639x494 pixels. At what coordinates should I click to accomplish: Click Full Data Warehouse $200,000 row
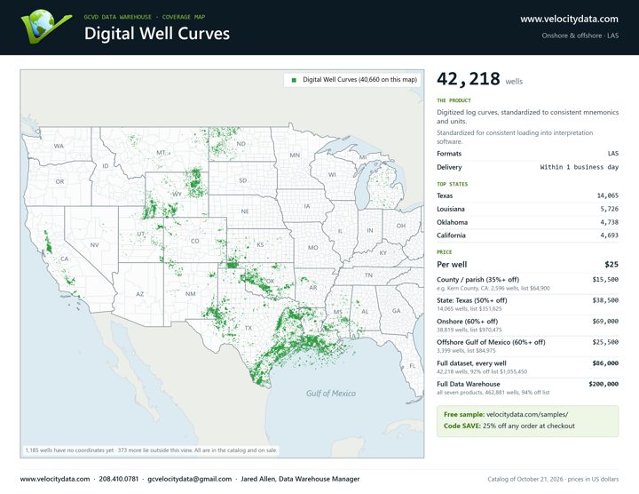coord(527,388)
